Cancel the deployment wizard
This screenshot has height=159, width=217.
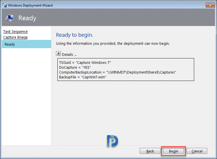point(197,151)
